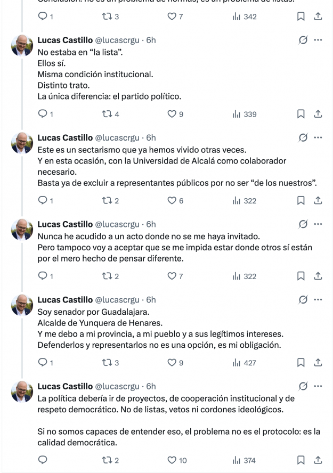Reply to the "No estaba en la lista" tweet
The height and width of the screenshot is (473, 333).
click(43, 114)
